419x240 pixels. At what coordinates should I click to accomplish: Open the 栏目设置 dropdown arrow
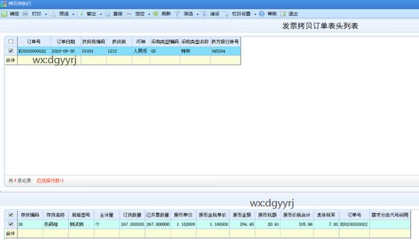pyautogui.click(x=255, y=14)
